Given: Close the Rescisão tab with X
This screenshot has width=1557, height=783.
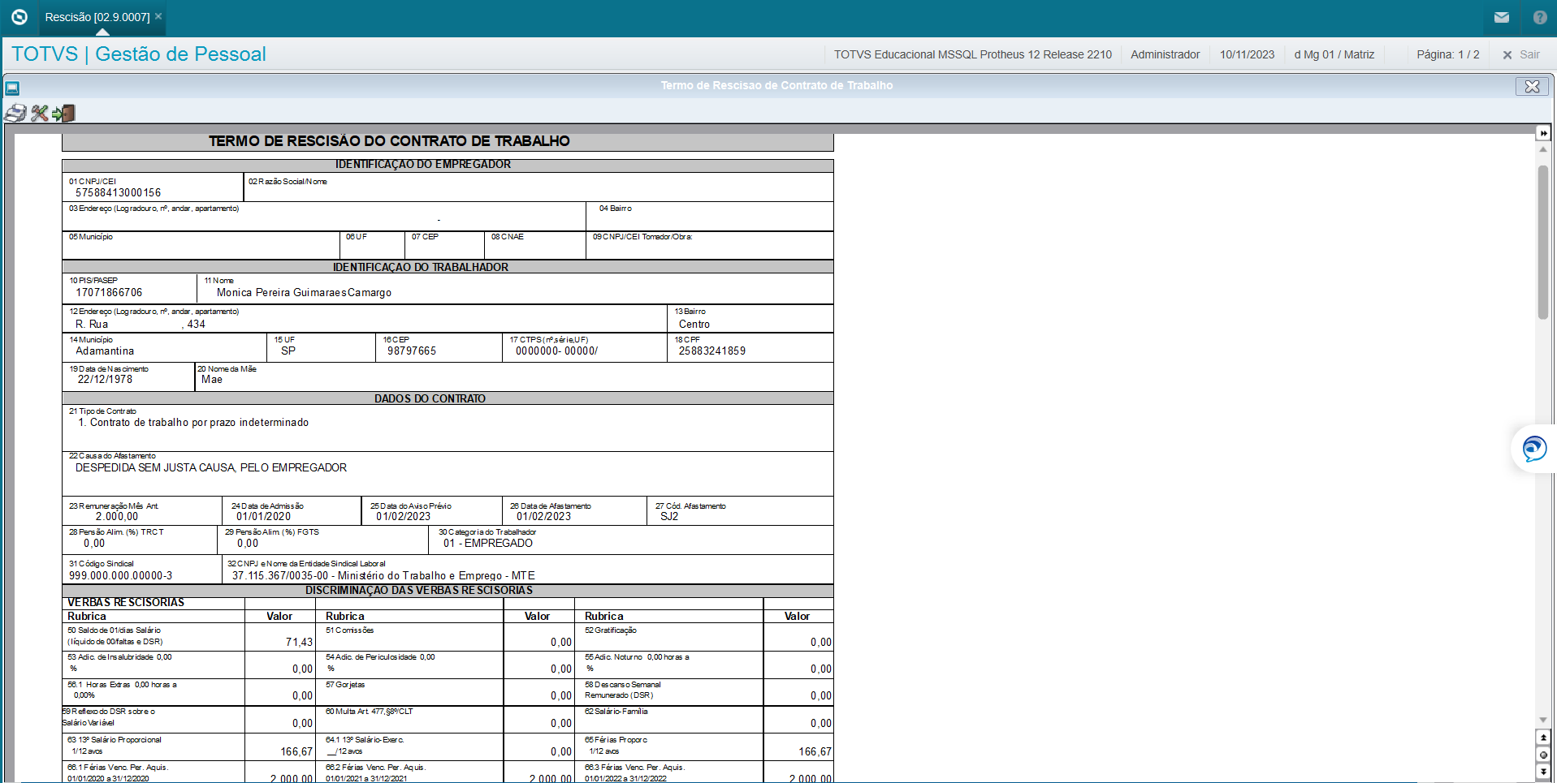Looking at the screenshot, I should click(158, 16).
